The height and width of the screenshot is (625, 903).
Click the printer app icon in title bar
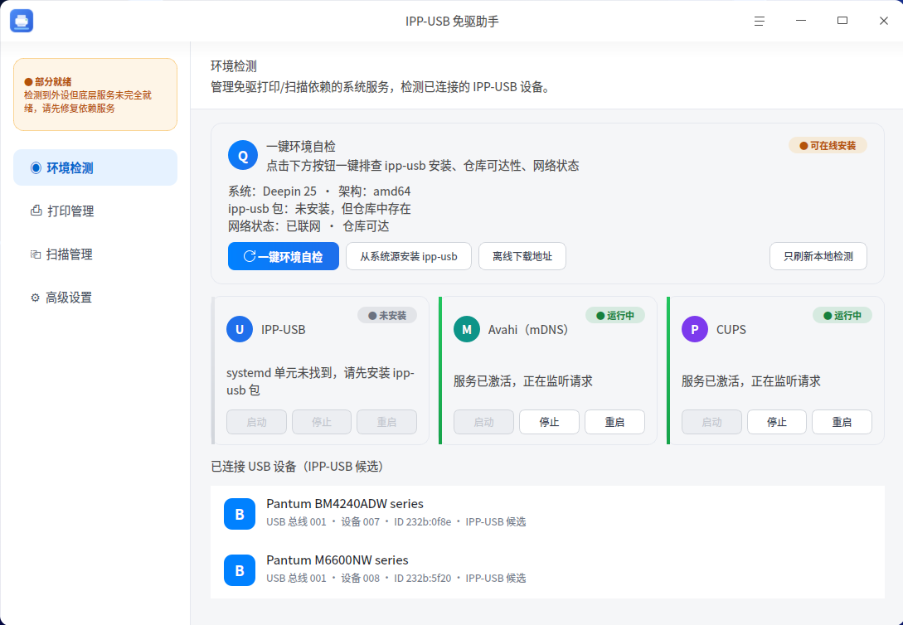tap(22, 22)
